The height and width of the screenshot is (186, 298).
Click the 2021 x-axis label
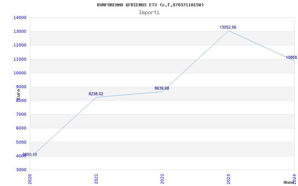pos(96,179)
